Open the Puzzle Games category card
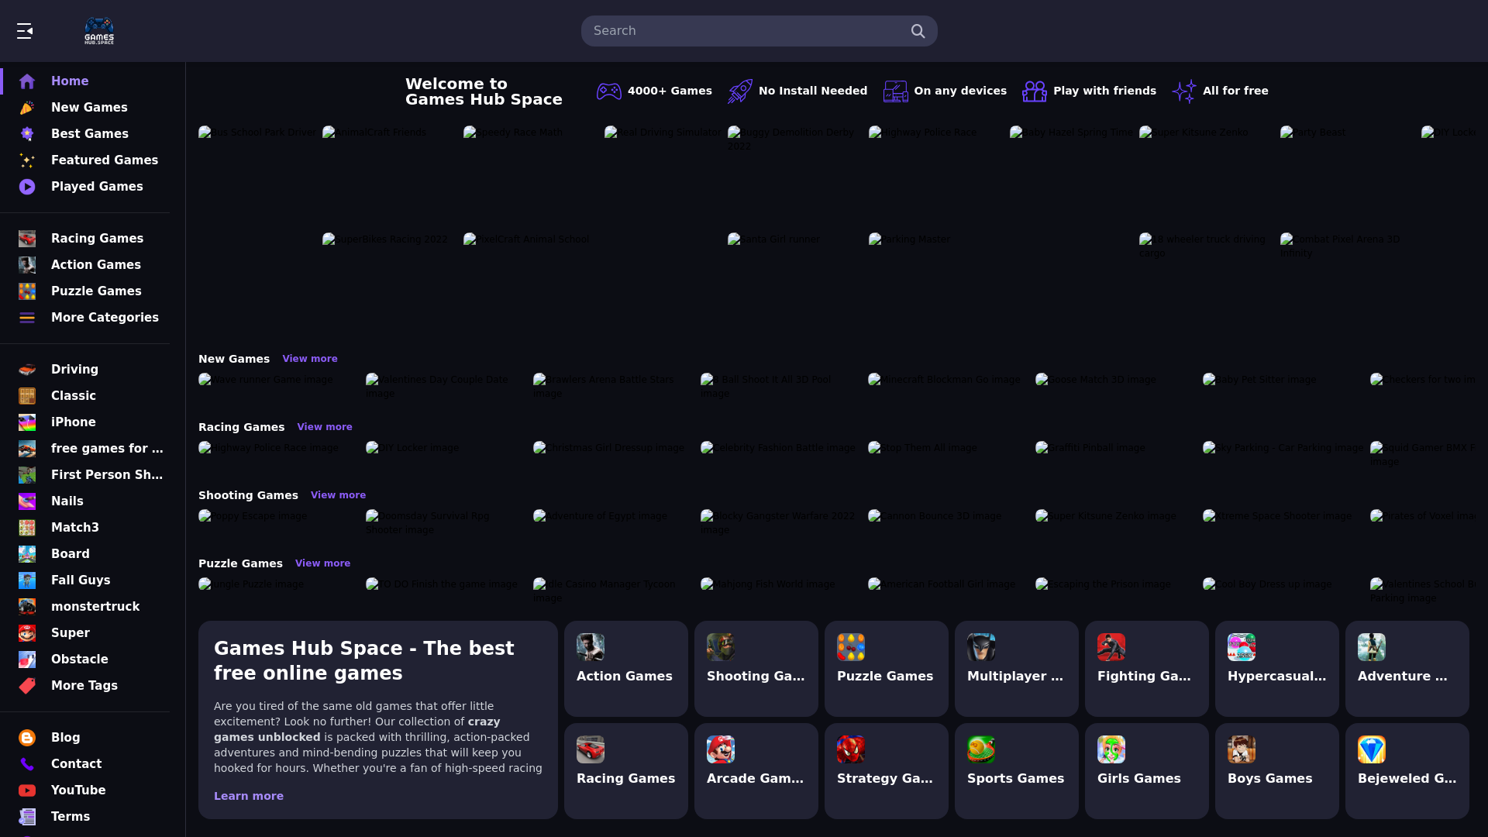This screenshot has height=837, width=1488. coord(887,669)
